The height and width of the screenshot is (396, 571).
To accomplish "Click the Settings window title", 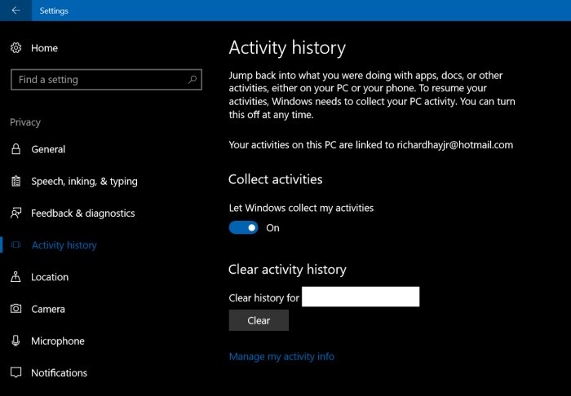I will point(54,11).
